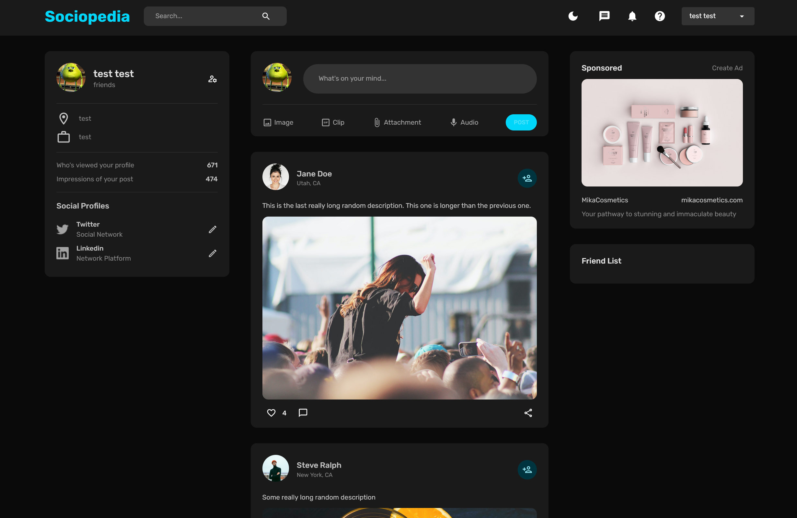
Task: Click the search magnifier icon
Action: pos(266,16)
